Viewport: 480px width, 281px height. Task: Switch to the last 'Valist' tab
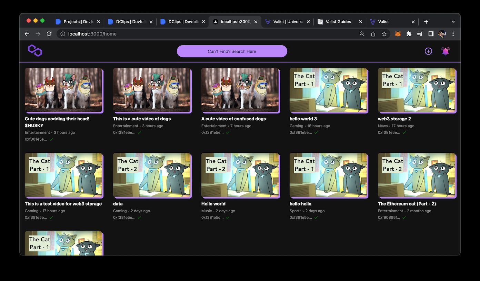(392, 22)
